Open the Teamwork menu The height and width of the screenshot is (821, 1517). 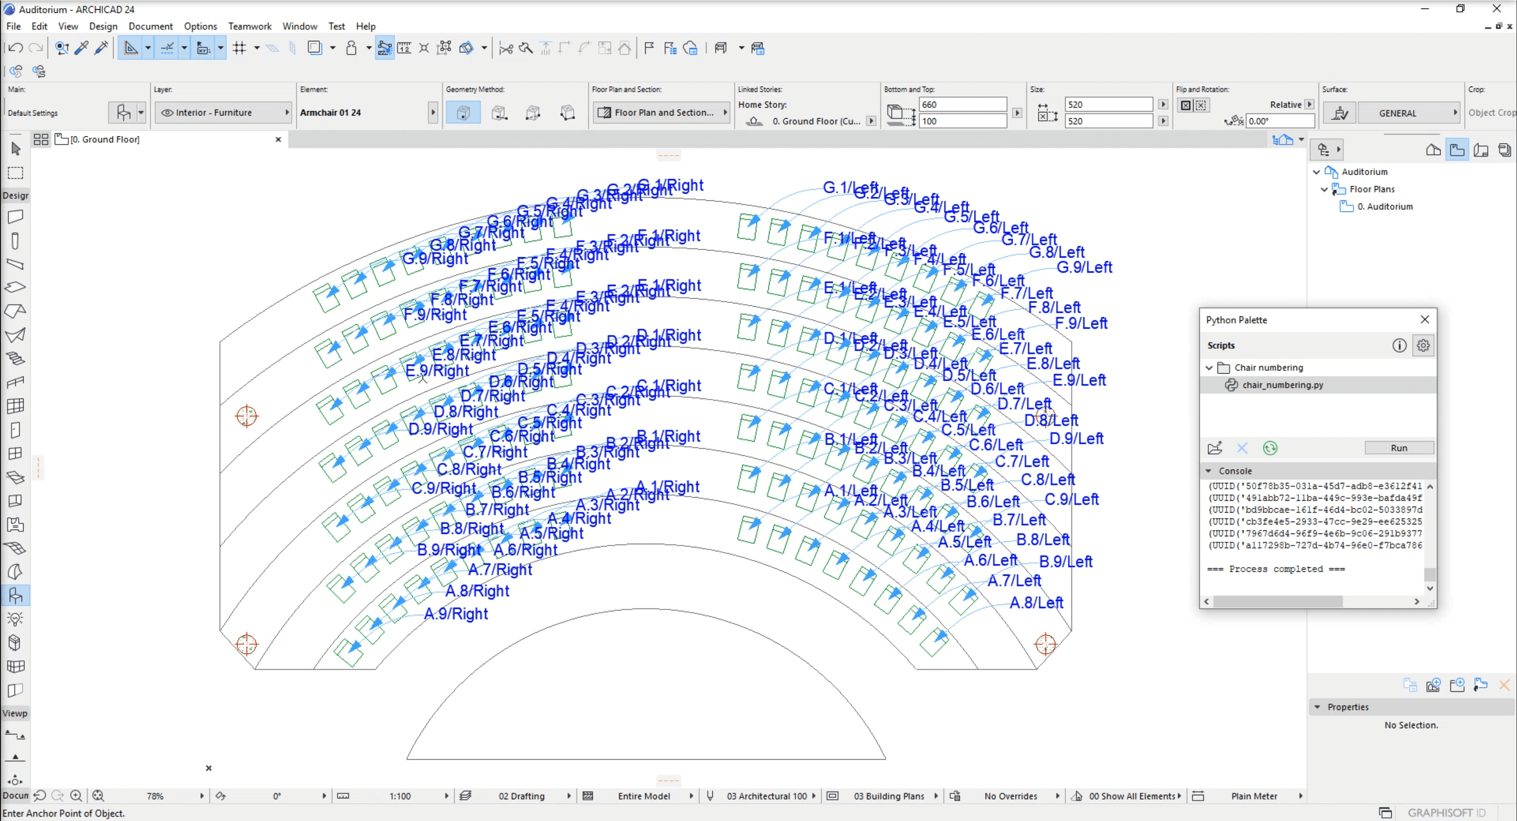point(249,26)
